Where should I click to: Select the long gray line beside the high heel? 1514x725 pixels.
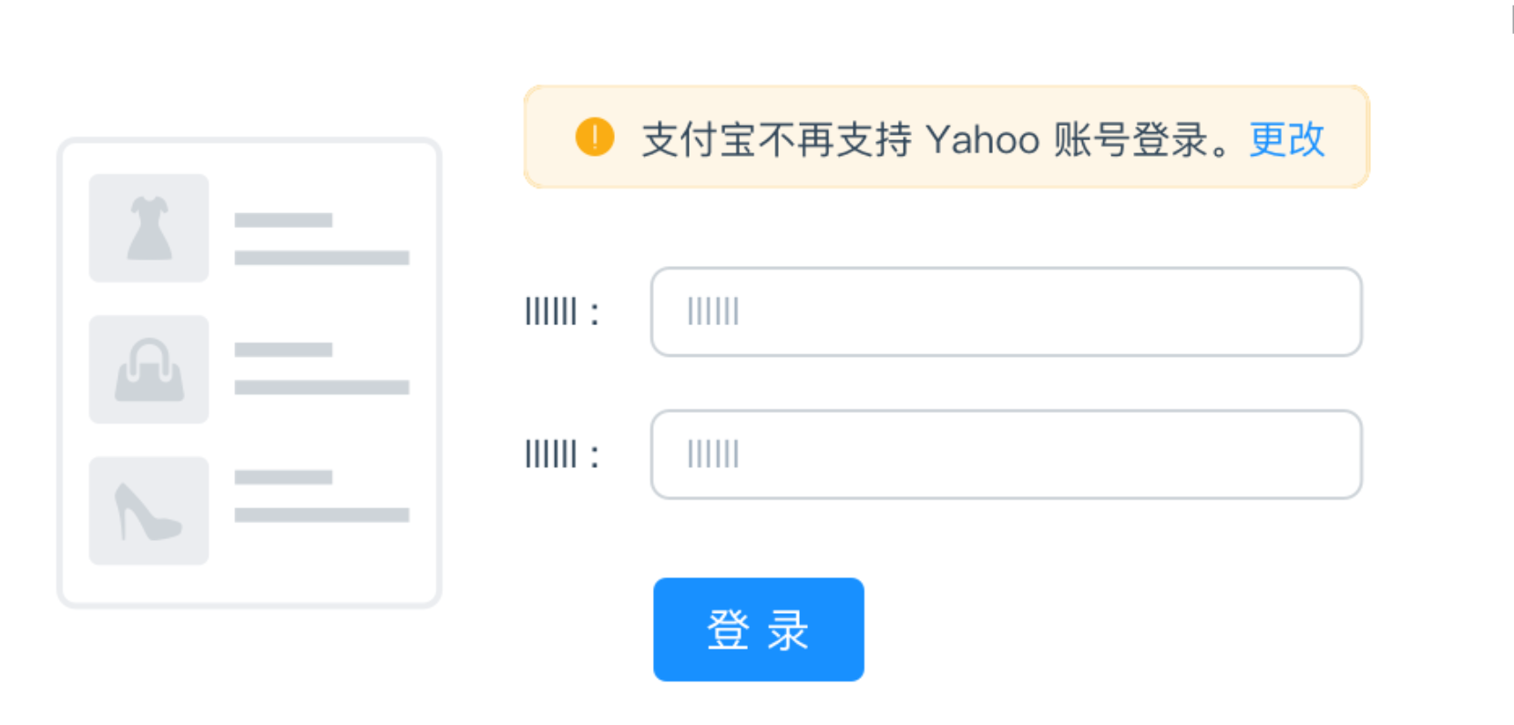(x=322, y=516)
